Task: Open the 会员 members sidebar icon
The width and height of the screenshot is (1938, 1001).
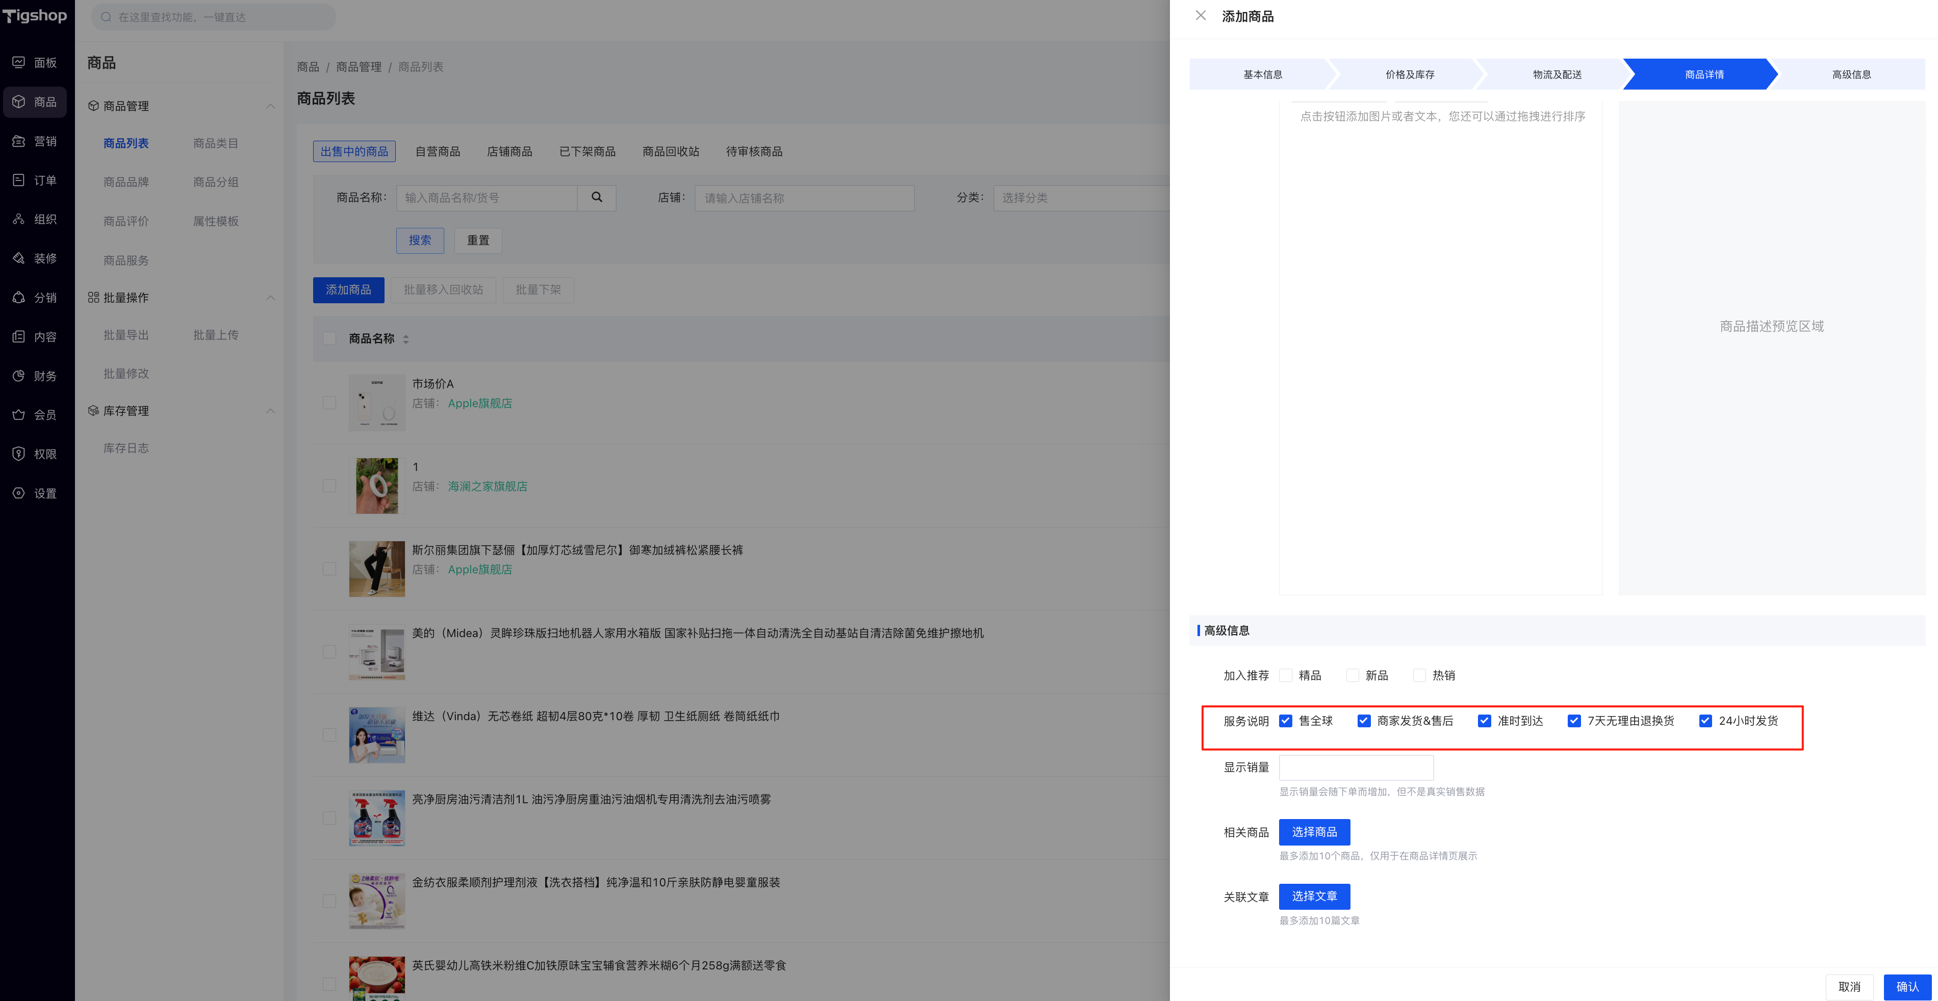Action: click(19, 414)
